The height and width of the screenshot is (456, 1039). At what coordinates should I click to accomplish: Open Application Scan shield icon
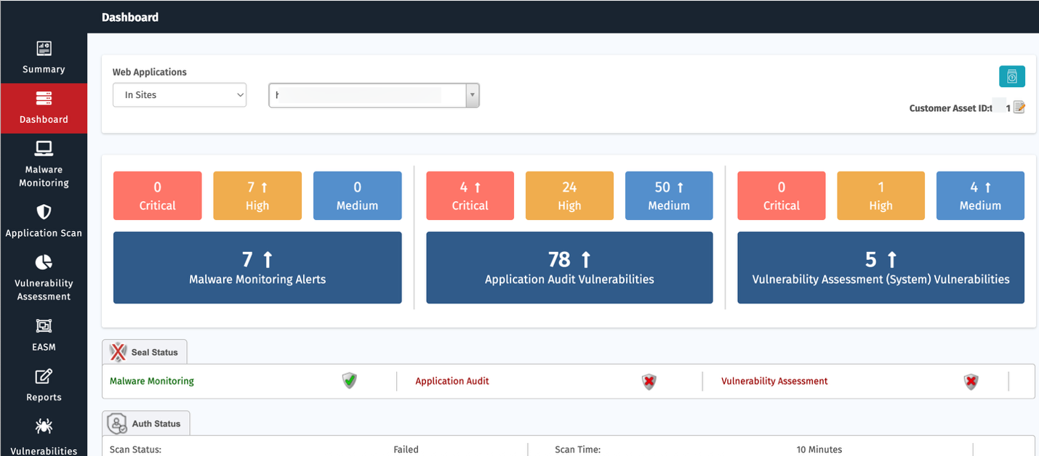pos(44,211)
